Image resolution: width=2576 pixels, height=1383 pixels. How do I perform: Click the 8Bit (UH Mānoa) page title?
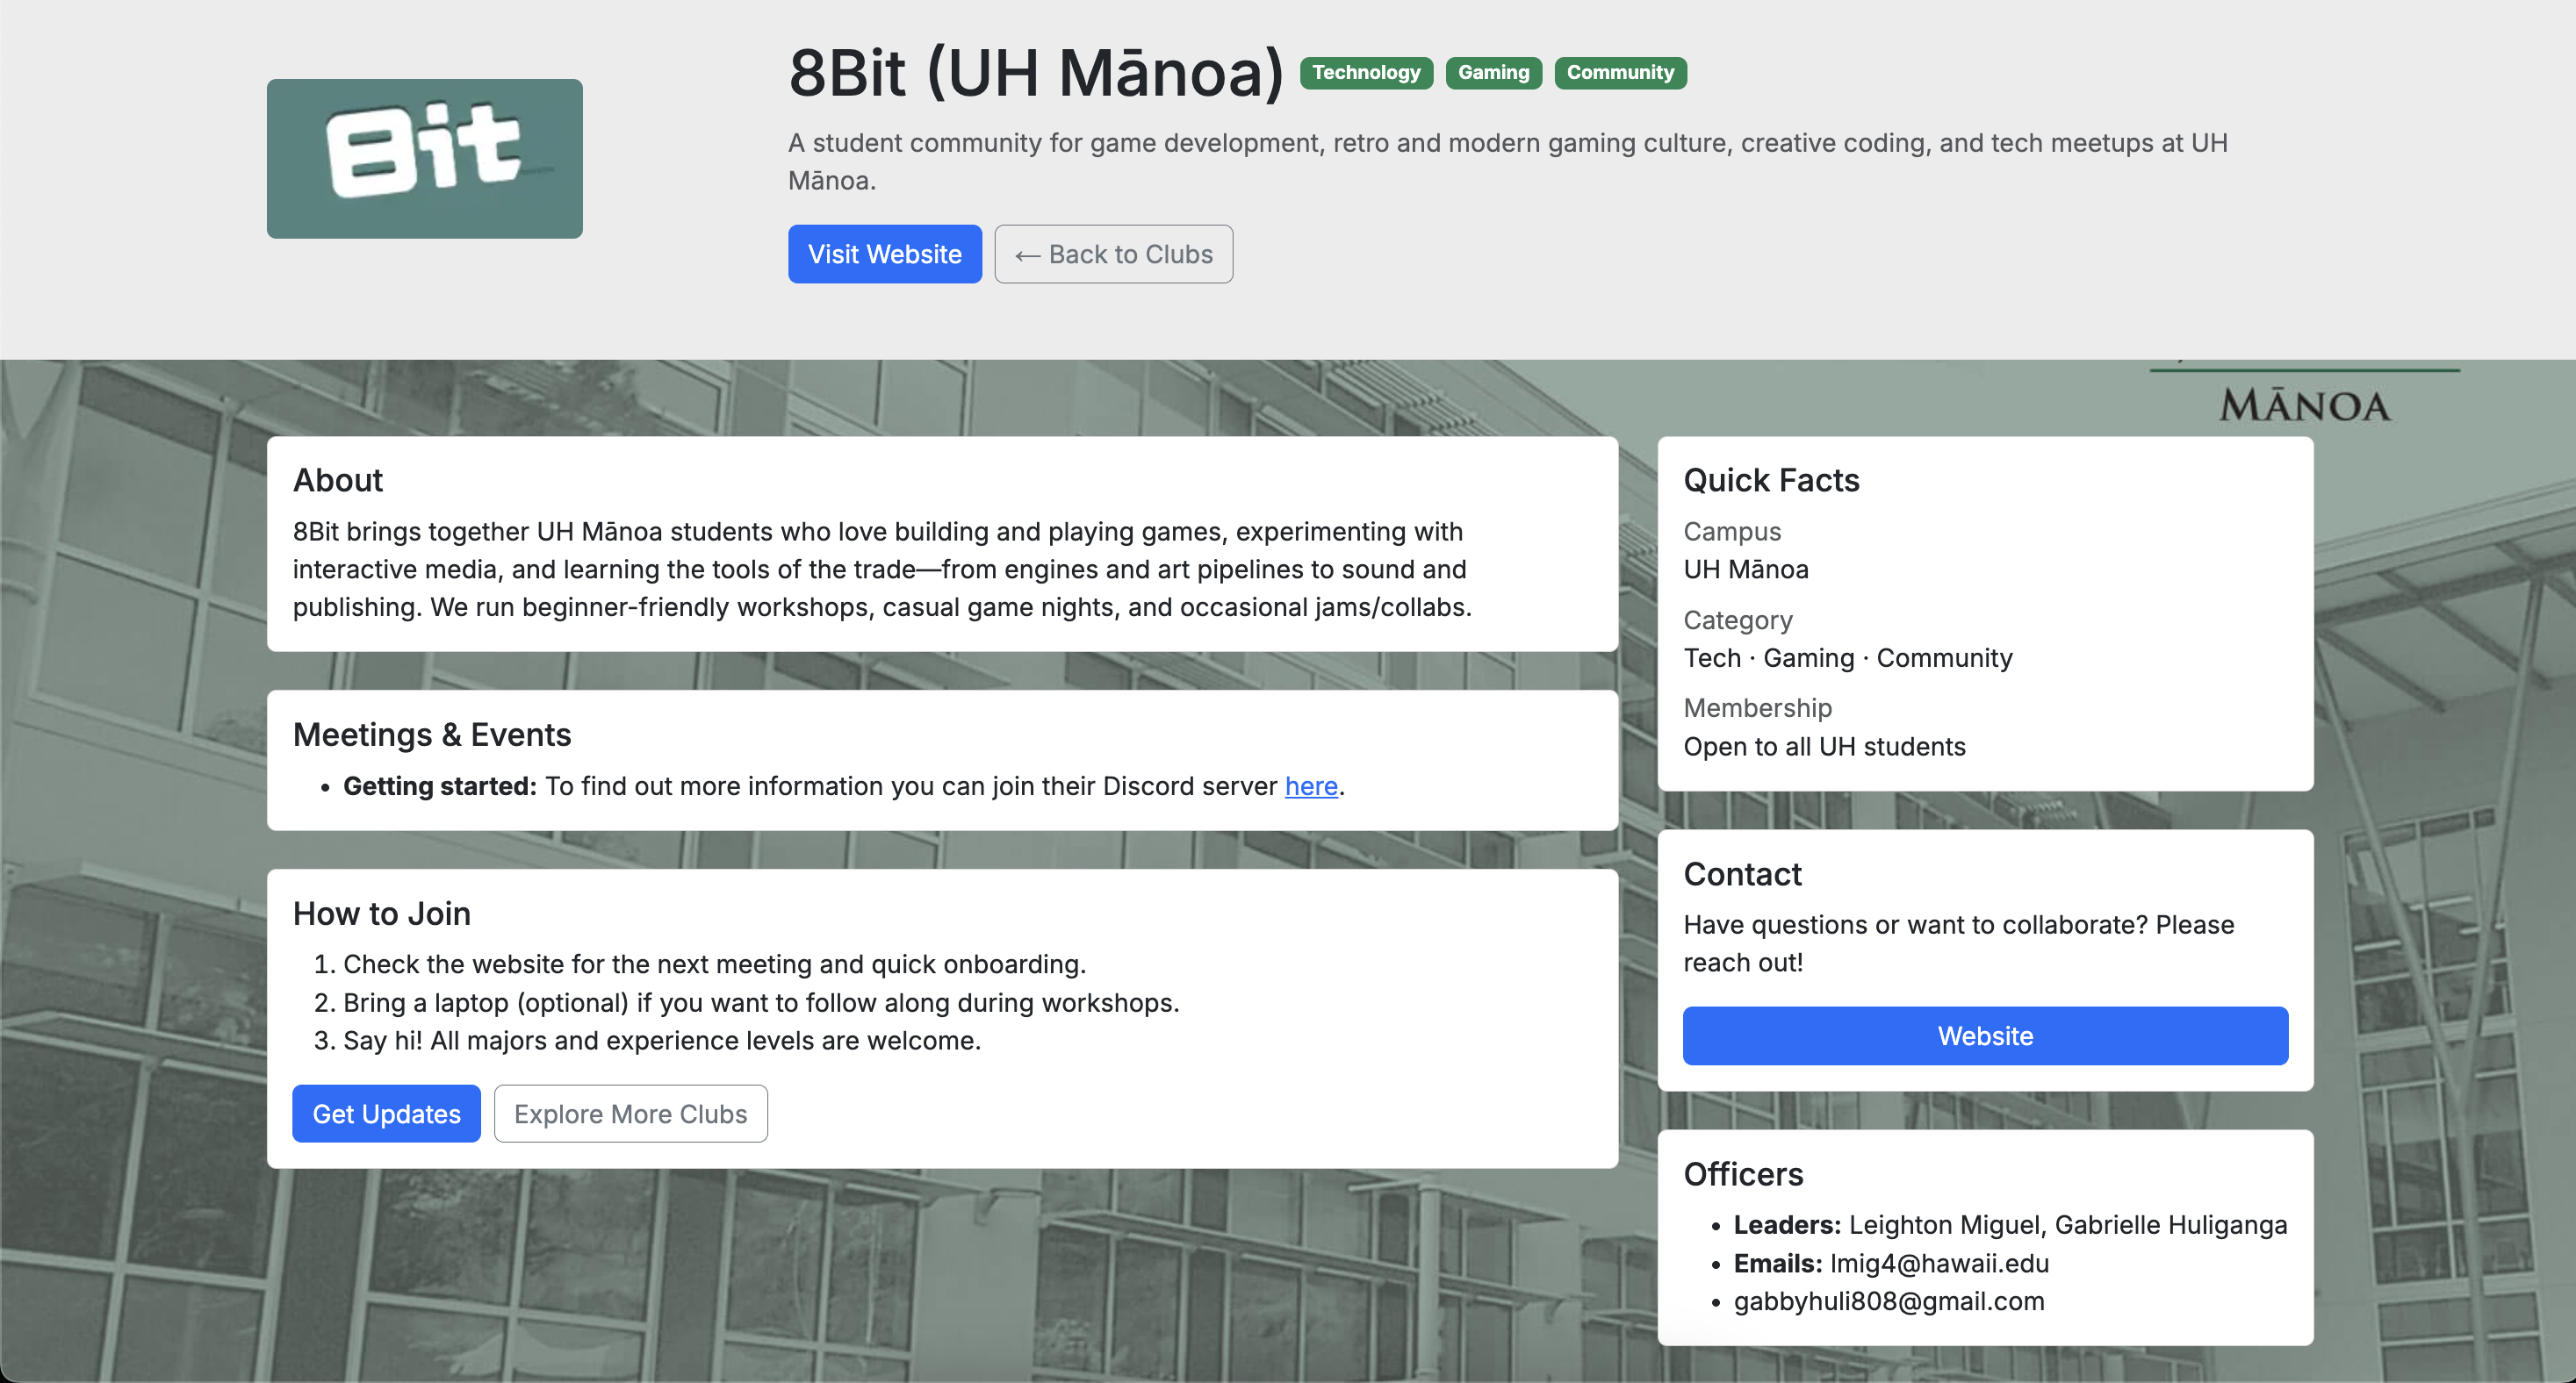coord(1035,72)
